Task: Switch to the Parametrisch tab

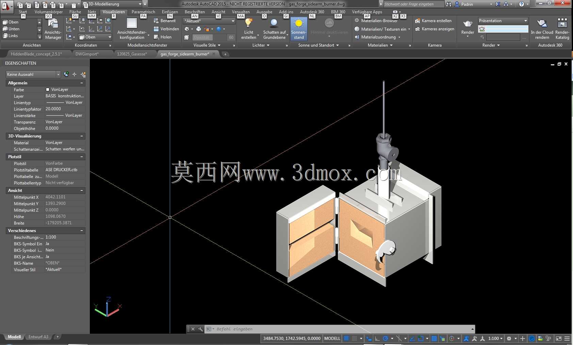Action: click(x=143, y=12)
